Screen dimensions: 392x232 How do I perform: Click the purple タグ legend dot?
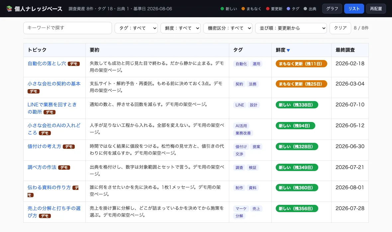pos(288,9)
